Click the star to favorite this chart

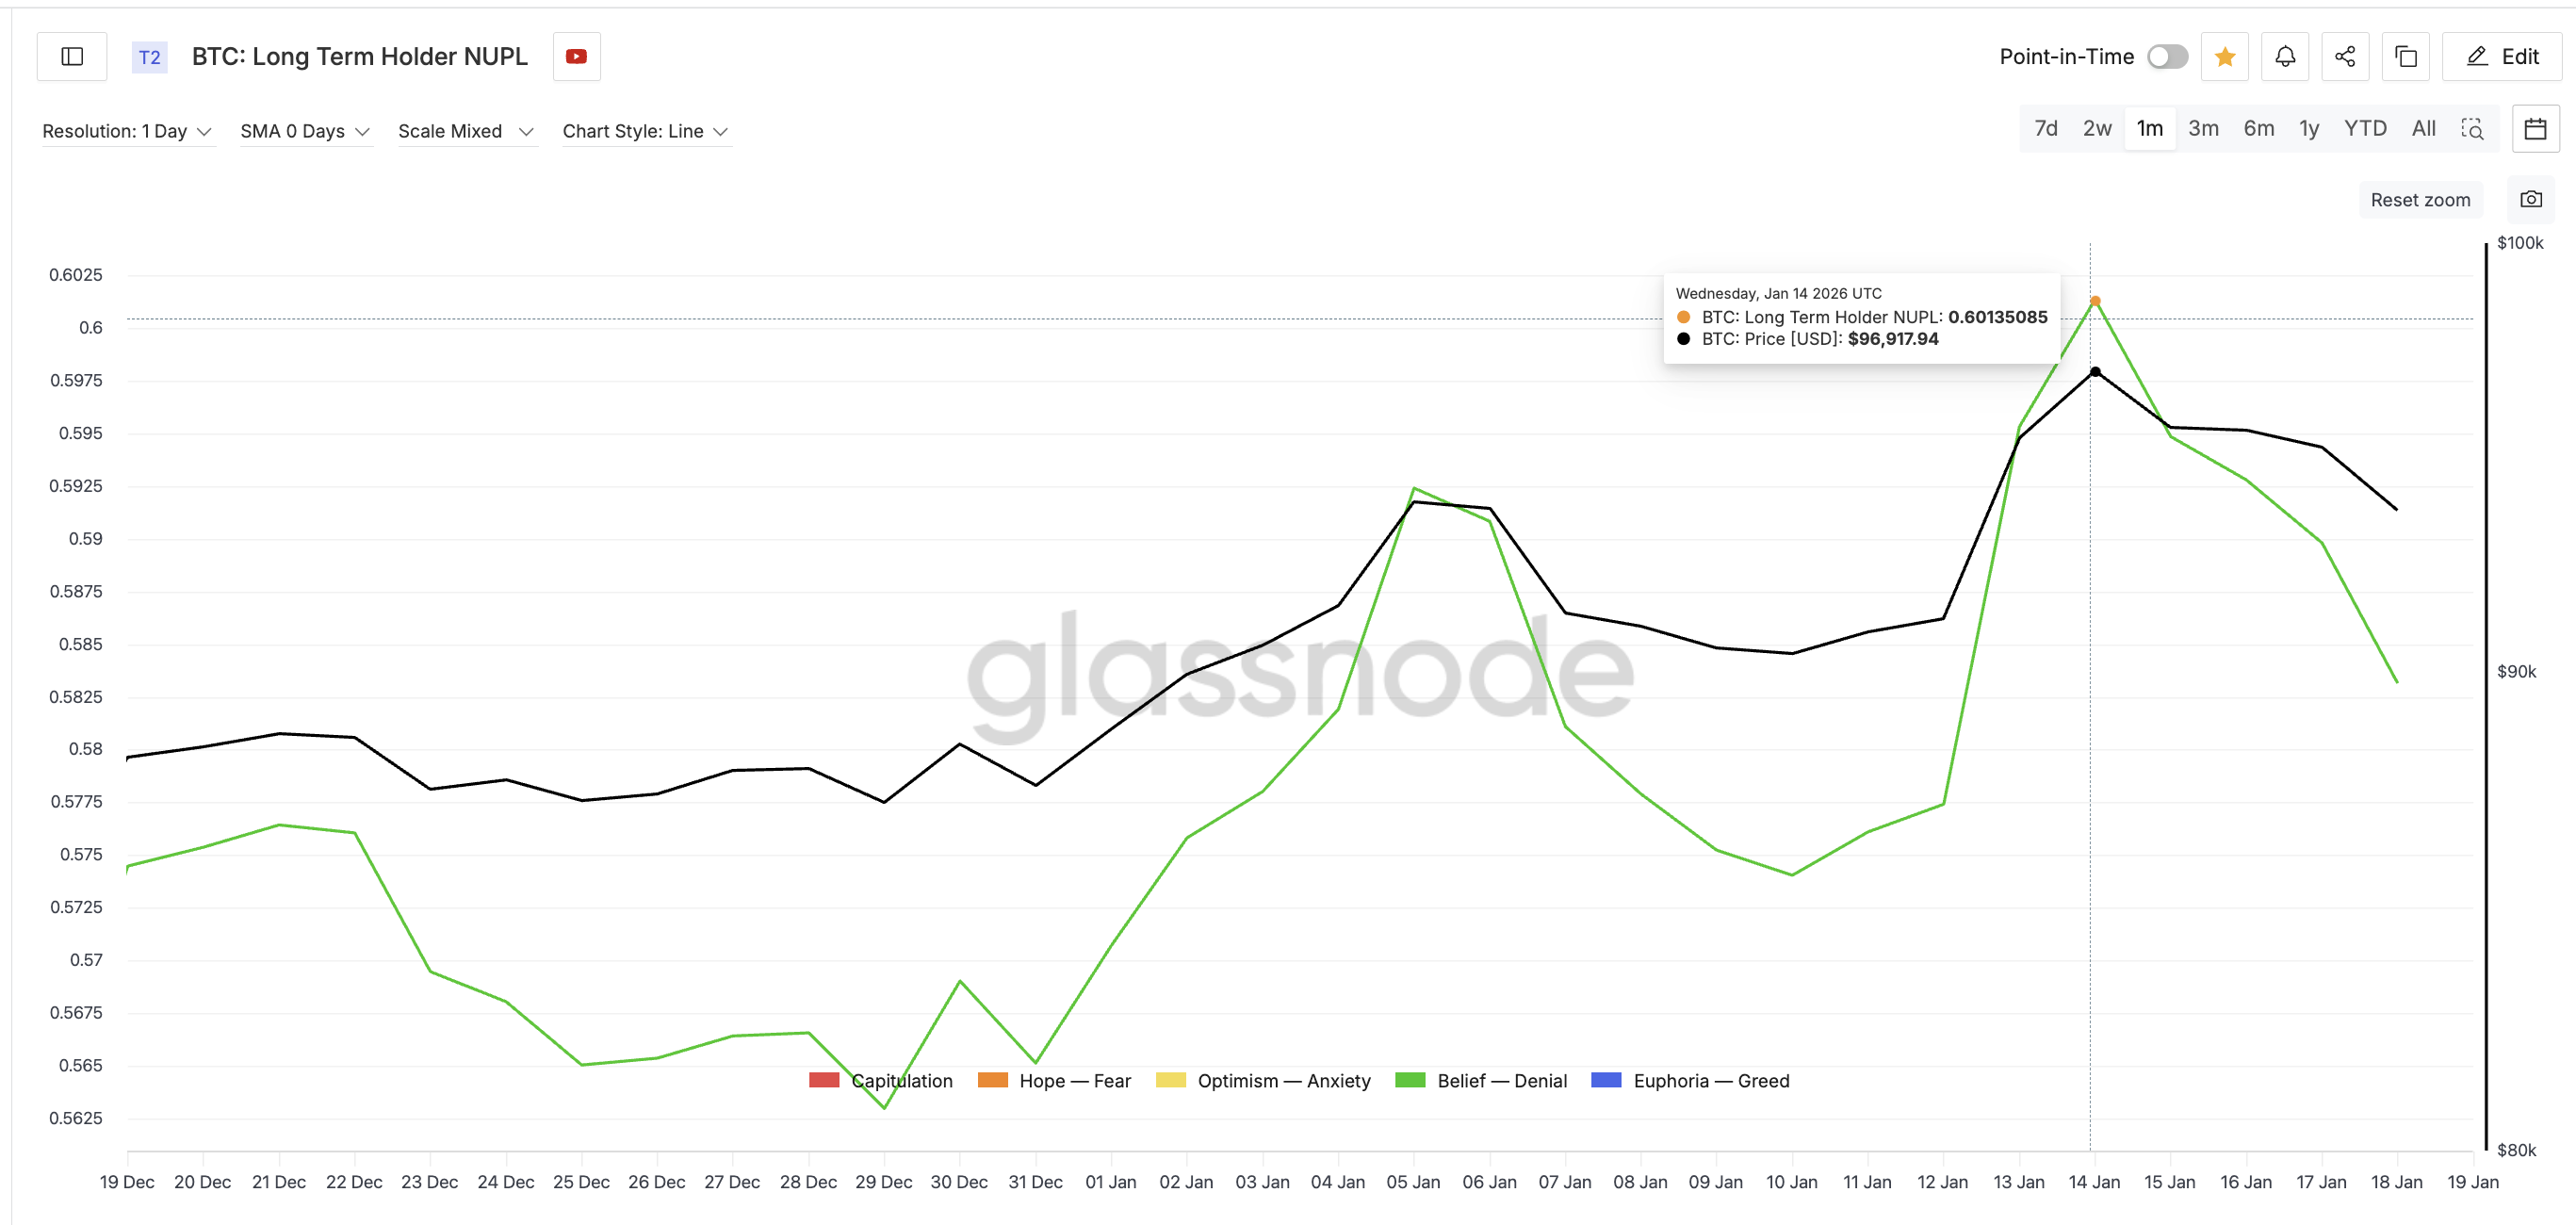click(2225, 57)
